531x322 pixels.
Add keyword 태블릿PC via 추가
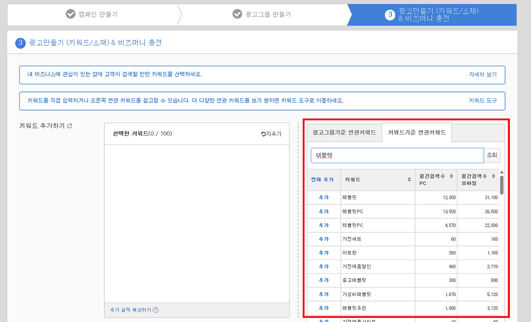(324, 211)
